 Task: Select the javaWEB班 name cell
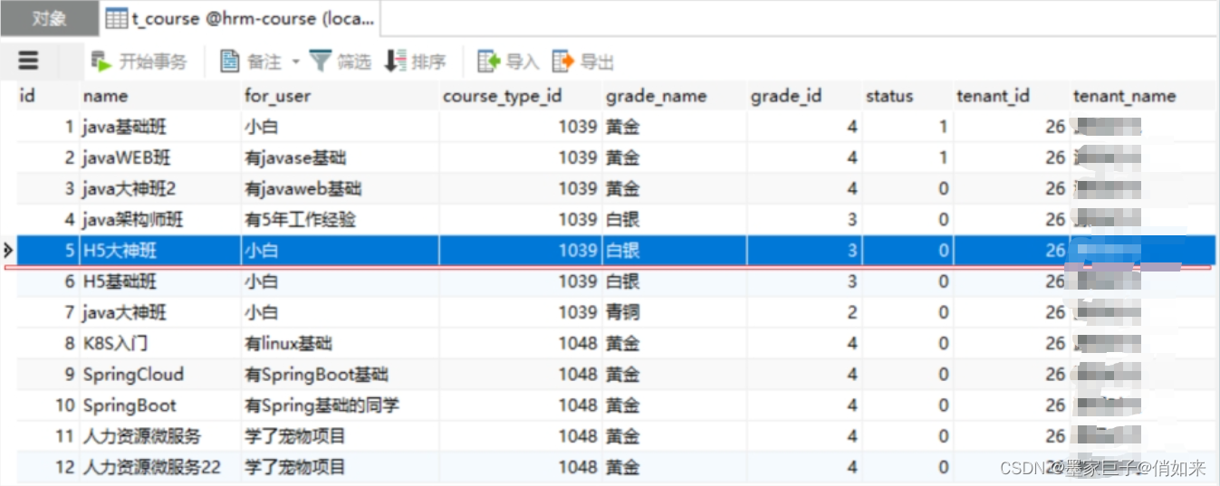(x=159, y=157)
